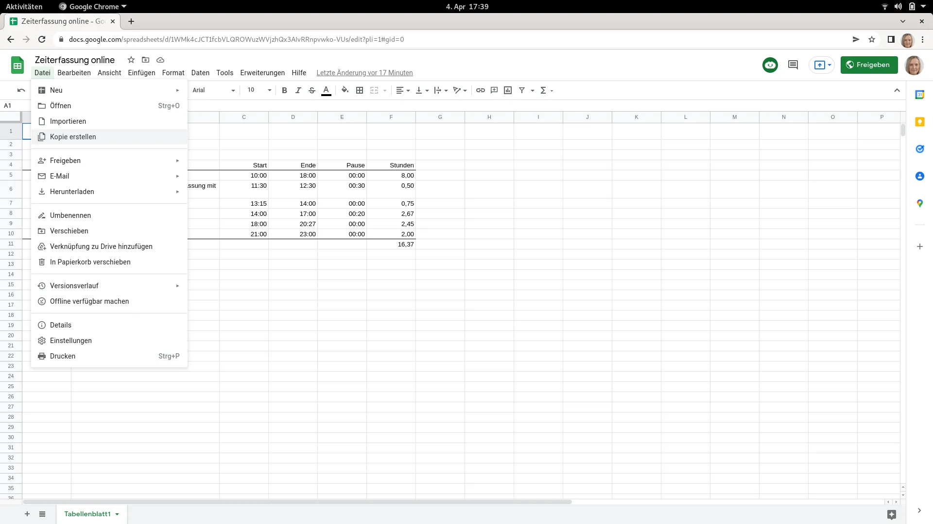Star the Zeiterfassung online document

point(131,60)
